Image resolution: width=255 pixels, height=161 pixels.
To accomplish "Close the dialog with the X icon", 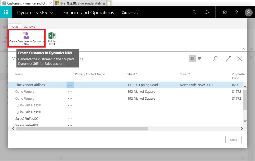I will 240,59.
